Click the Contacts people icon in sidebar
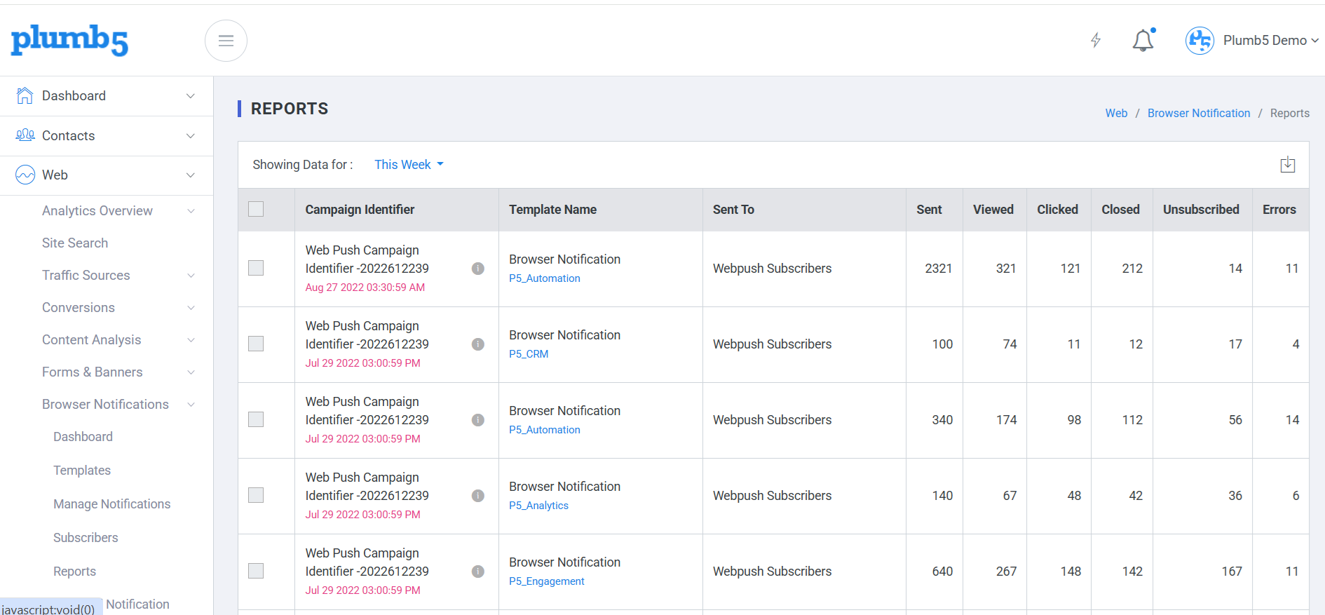1325x615 pixels. click(x=25, y=135)
